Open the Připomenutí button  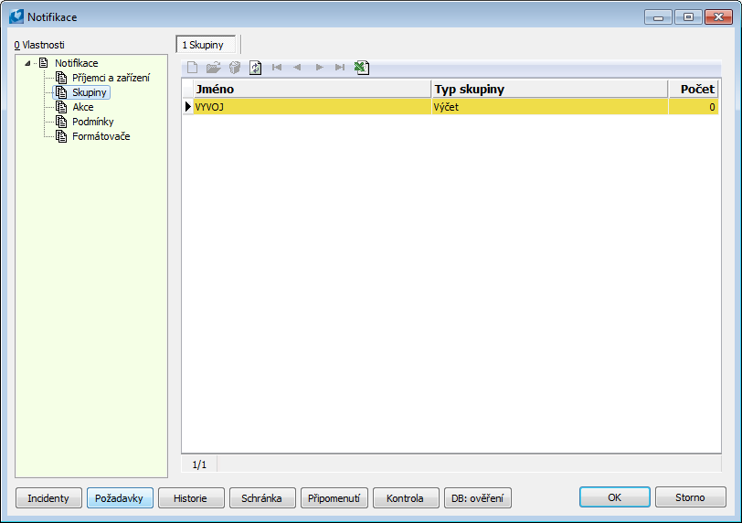pos(334,498)
